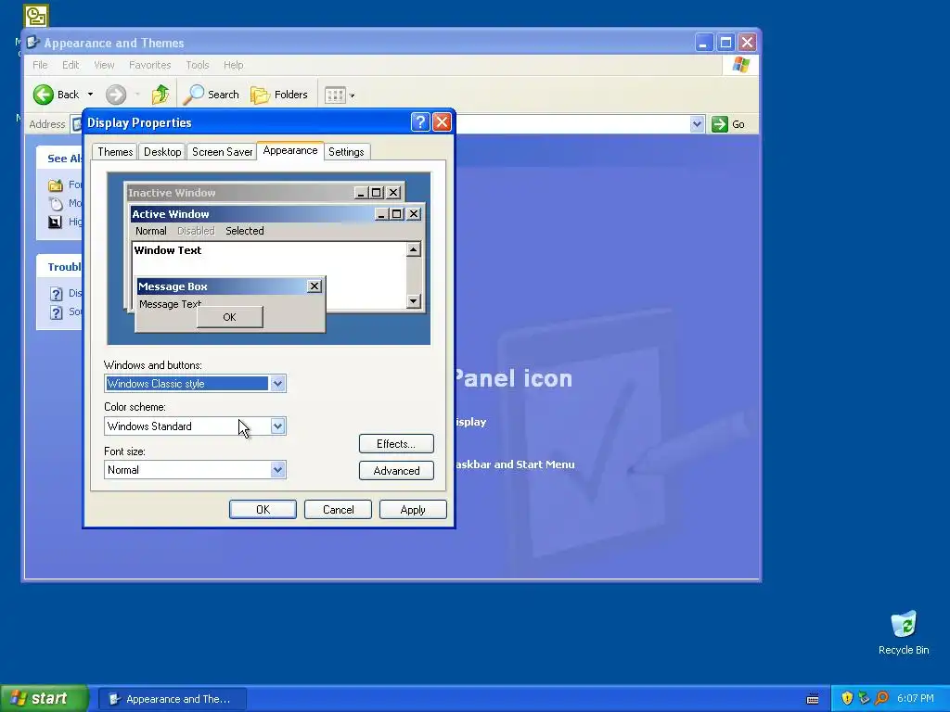Click the network tray icon beside the shield
950x712 pixels.
[864, 698]
